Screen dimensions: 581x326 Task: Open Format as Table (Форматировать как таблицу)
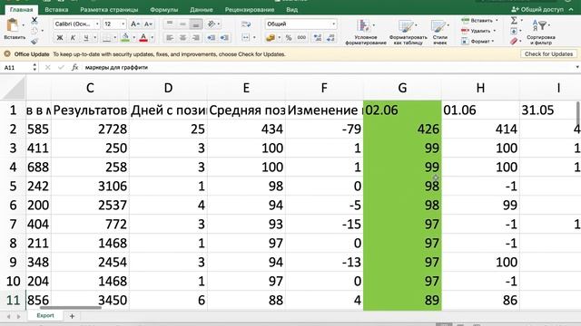(x=408, y=33)
